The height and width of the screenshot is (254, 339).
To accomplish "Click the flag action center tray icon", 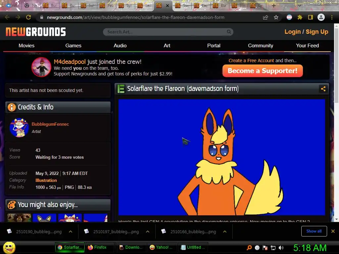I will [x=265, y=248].
